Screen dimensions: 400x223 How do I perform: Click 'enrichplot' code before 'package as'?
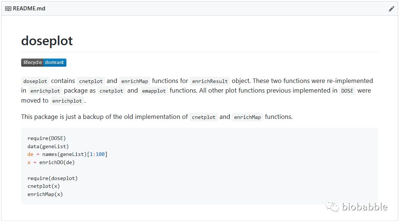(x=45, y=91)
